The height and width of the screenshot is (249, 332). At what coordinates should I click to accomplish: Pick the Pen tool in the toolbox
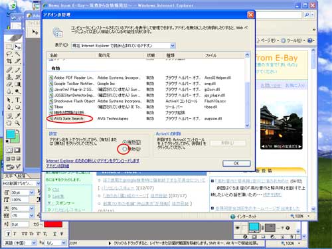(x=9, y=108)
